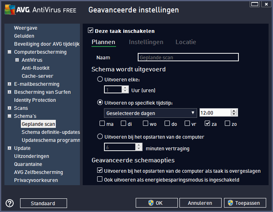Screen dimensions: 273x212
Task: Enable the 'Deze taak inschakelen' checkbox
Action: click(x=91, y=30)
